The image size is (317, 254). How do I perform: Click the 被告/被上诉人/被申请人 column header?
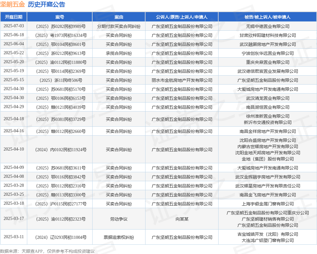coord(267,17)
